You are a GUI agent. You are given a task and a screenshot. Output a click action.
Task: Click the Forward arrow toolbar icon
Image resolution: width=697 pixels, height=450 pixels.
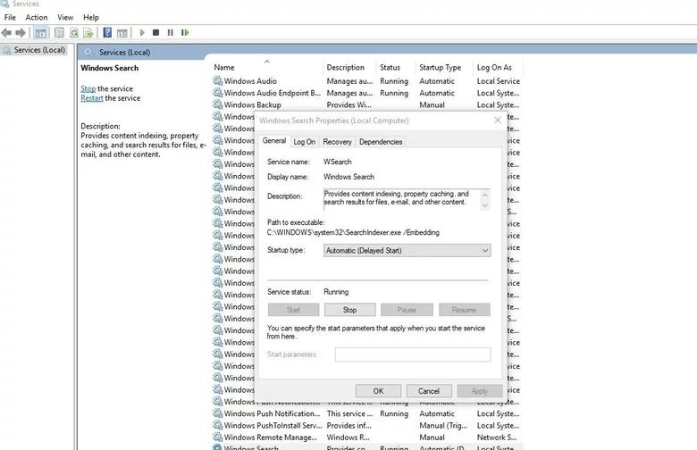tap(21, 32)
